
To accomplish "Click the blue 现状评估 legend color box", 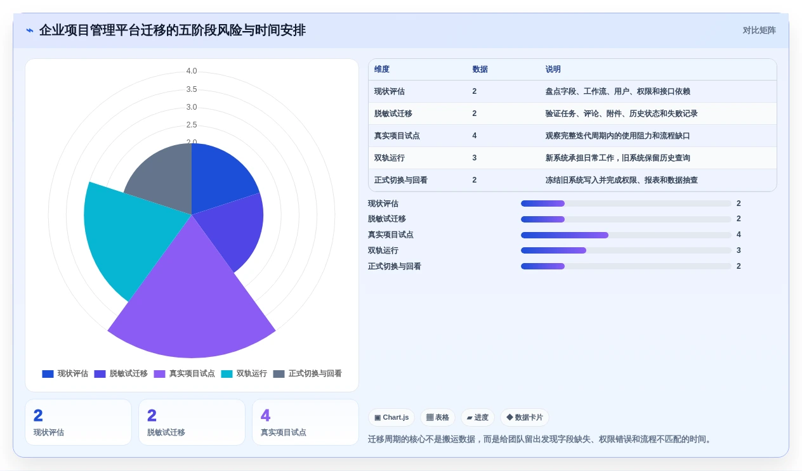I will (48, 374).
